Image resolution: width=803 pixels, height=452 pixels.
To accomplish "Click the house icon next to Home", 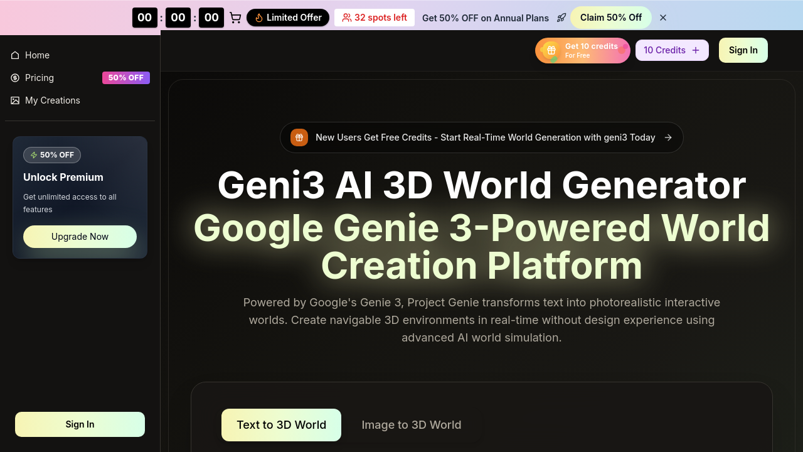I will coord(15,55).
